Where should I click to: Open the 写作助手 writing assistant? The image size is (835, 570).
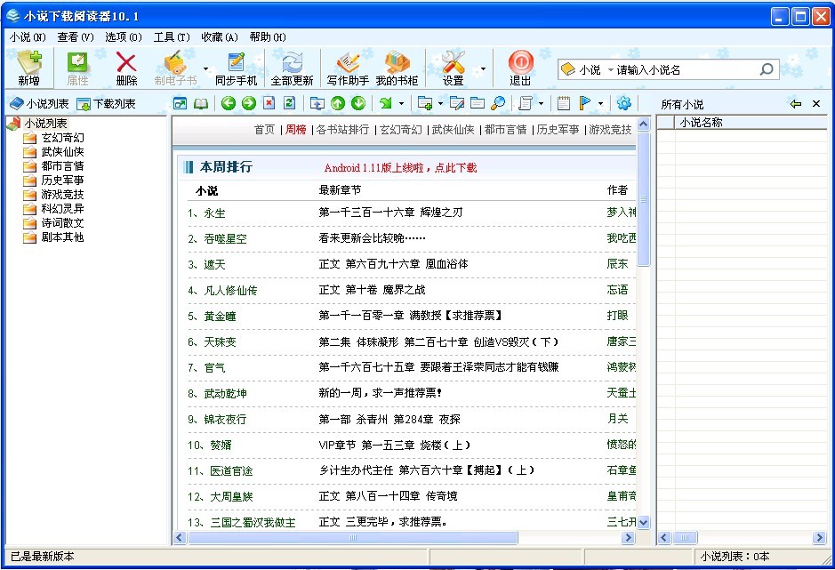tap(348, 68)
